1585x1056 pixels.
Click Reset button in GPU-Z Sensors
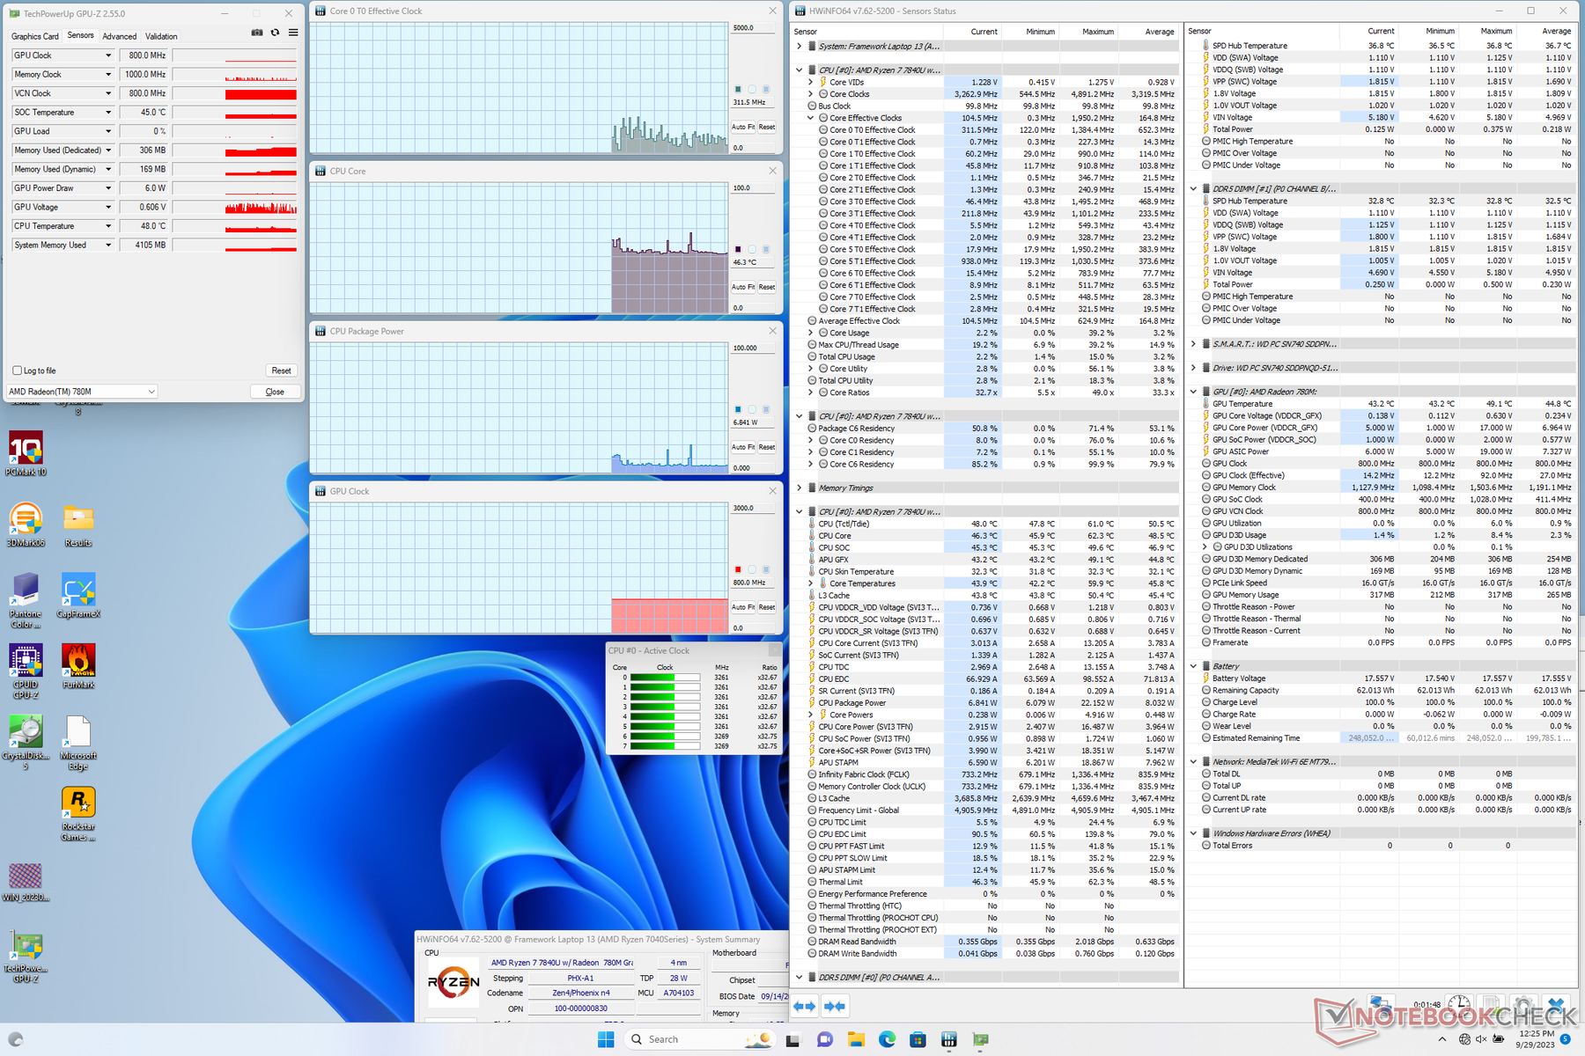click(x=281, y=370)
